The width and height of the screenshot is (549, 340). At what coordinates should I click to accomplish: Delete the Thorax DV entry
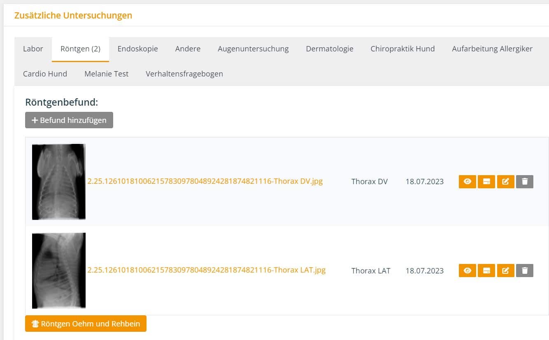click(525, 182)
